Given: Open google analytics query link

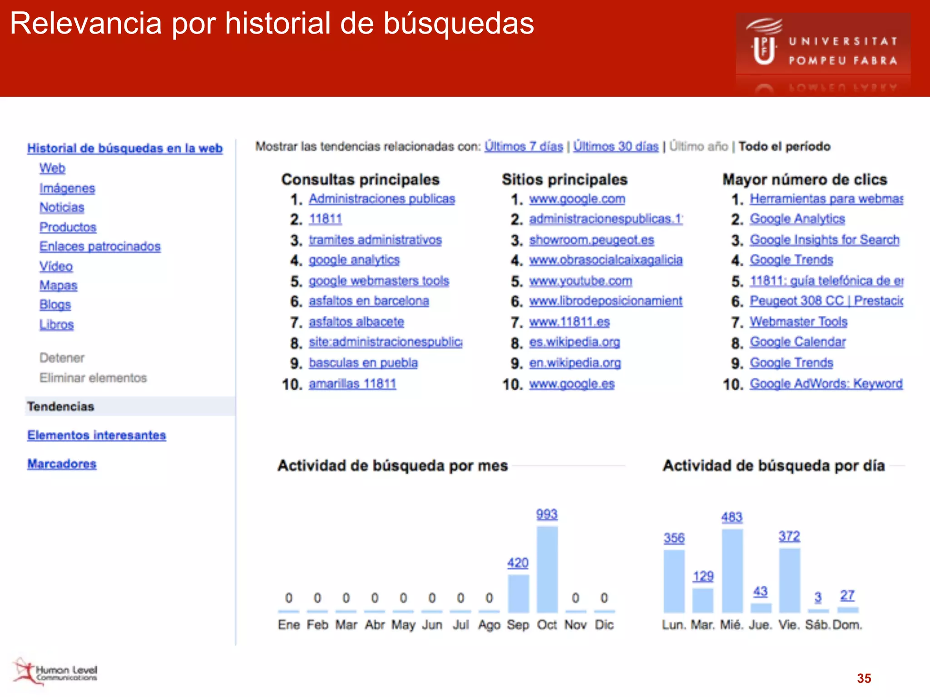Looking at the screenshot, I should [x=354, y=260].
